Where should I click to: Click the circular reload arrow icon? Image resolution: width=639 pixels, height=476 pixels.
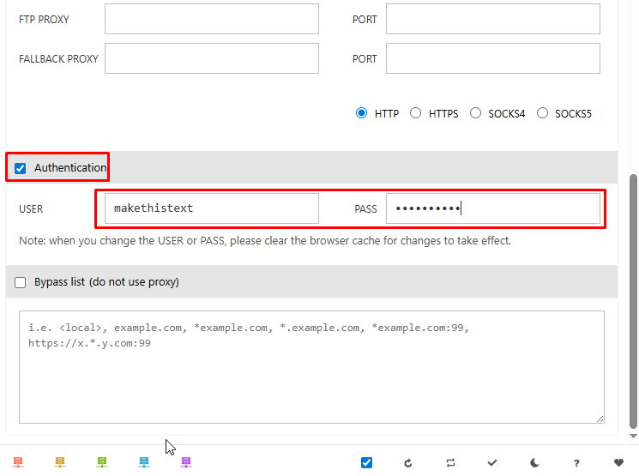click(408, 463)
